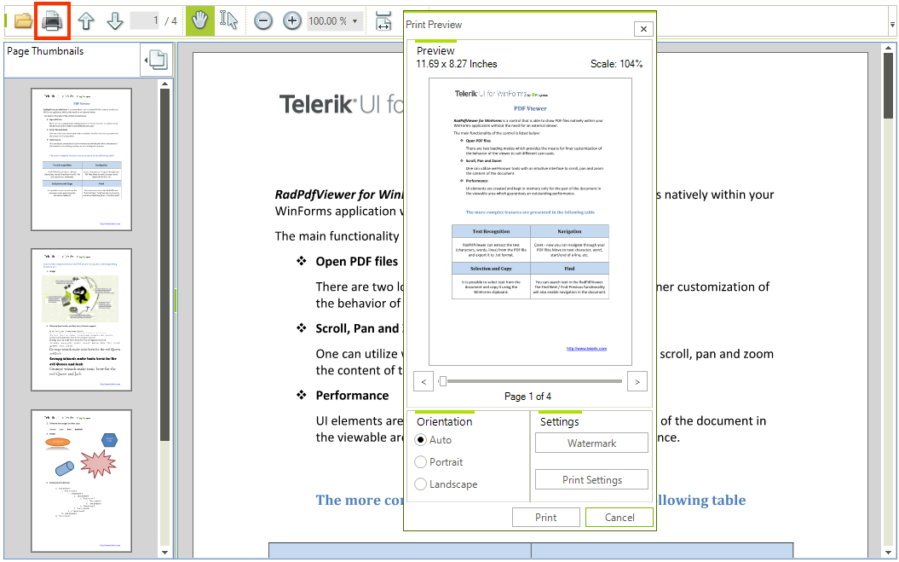
Task: Select Auto orientation radio button
Action: point(421,440)
